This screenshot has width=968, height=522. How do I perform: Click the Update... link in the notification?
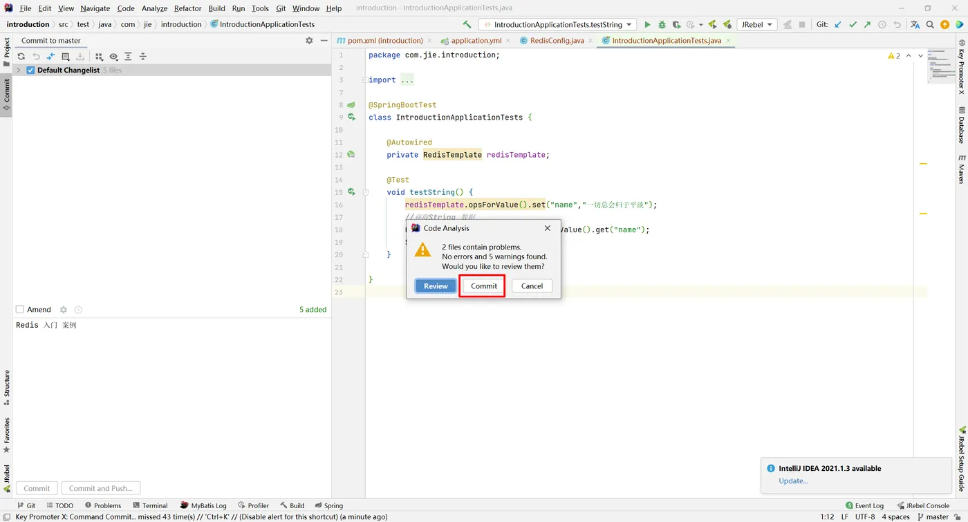(793, 481)
